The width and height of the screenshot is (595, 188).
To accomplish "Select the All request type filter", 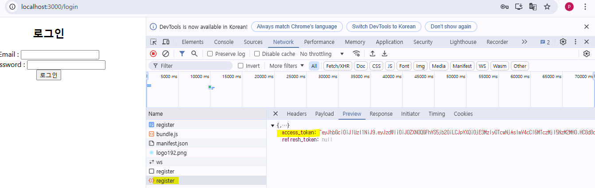I will [314, 66].
